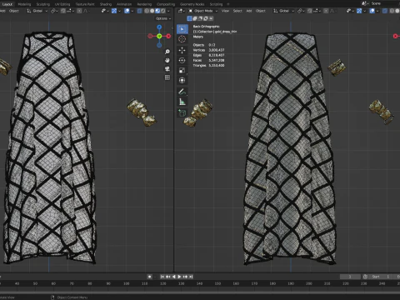Toggle the preview range clock icon

click(x=365, y=277)
